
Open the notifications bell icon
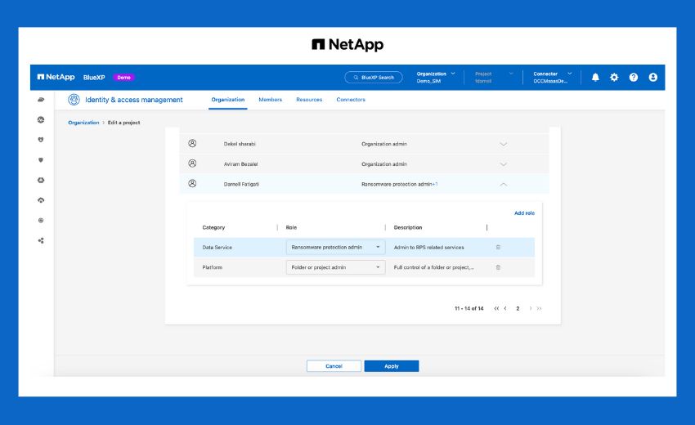click(595, 77)
